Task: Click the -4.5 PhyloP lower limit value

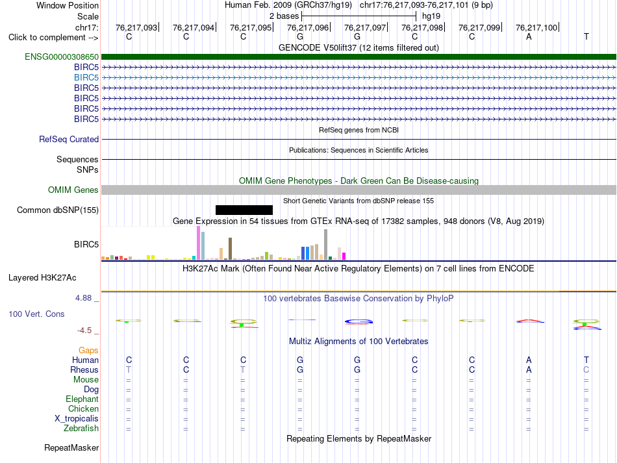Action: point(84,331)
